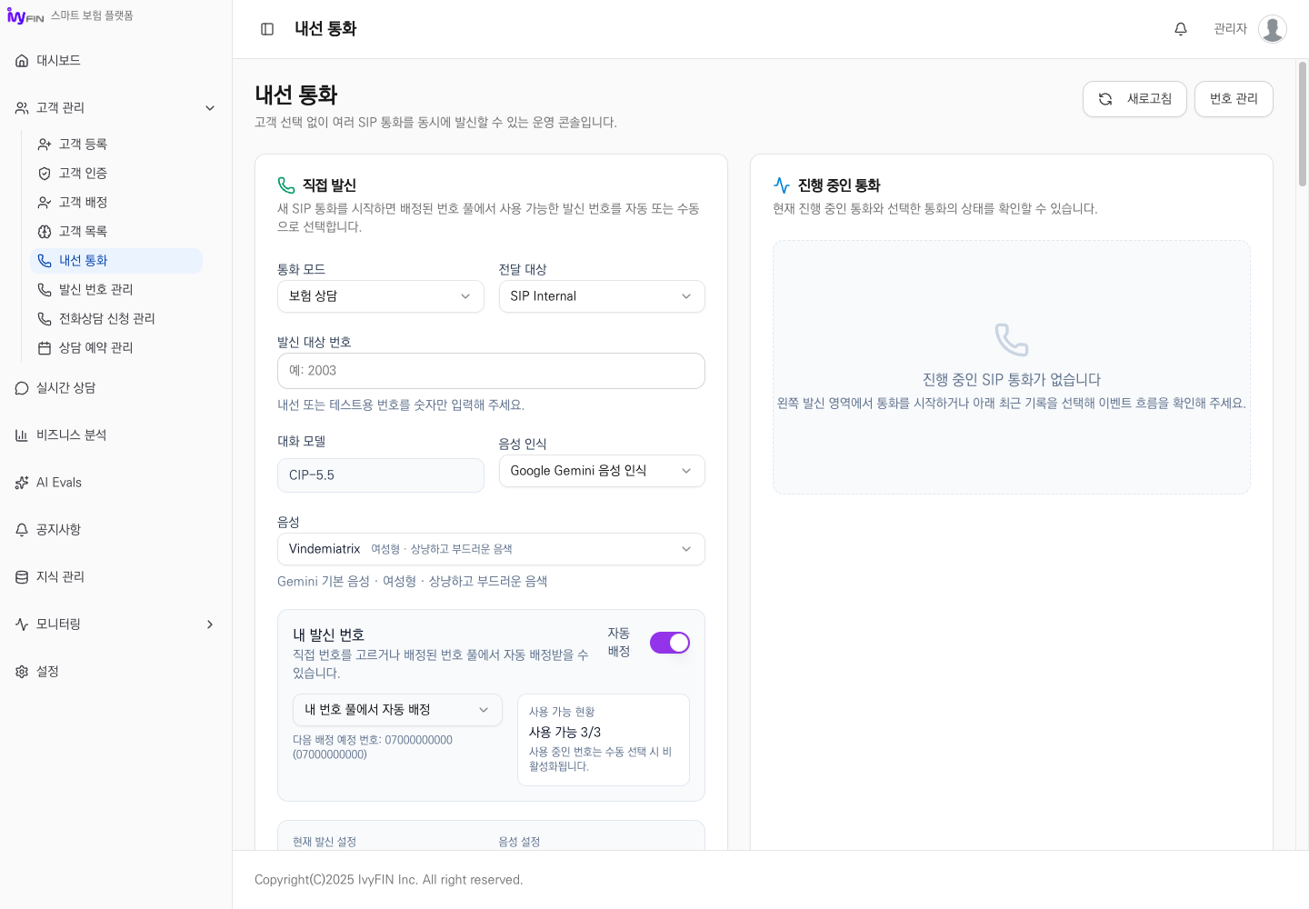Open 고객 목록 link
The image size is (1309, 909).
(x=116, y=232)
